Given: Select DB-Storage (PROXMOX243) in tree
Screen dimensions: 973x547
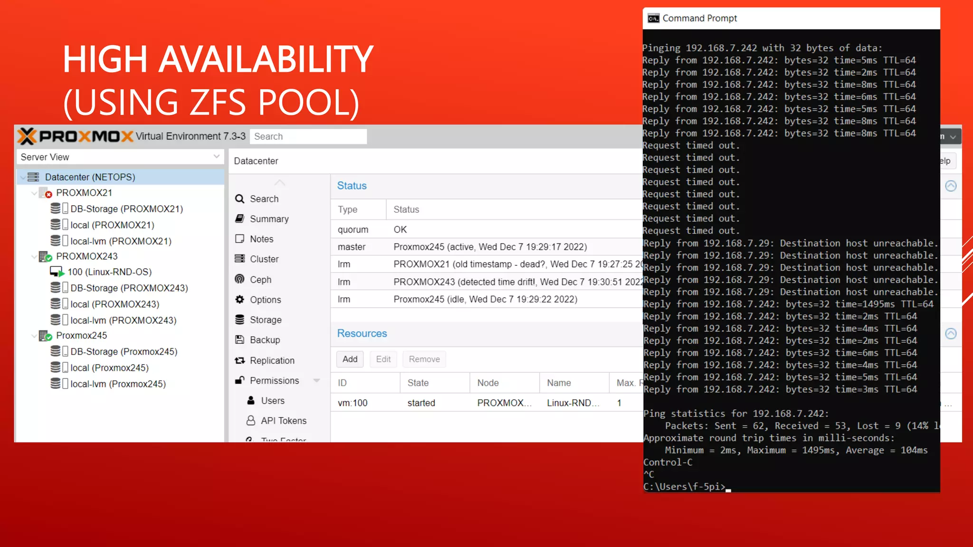Looking at the screenshot, I should (129, 288).
